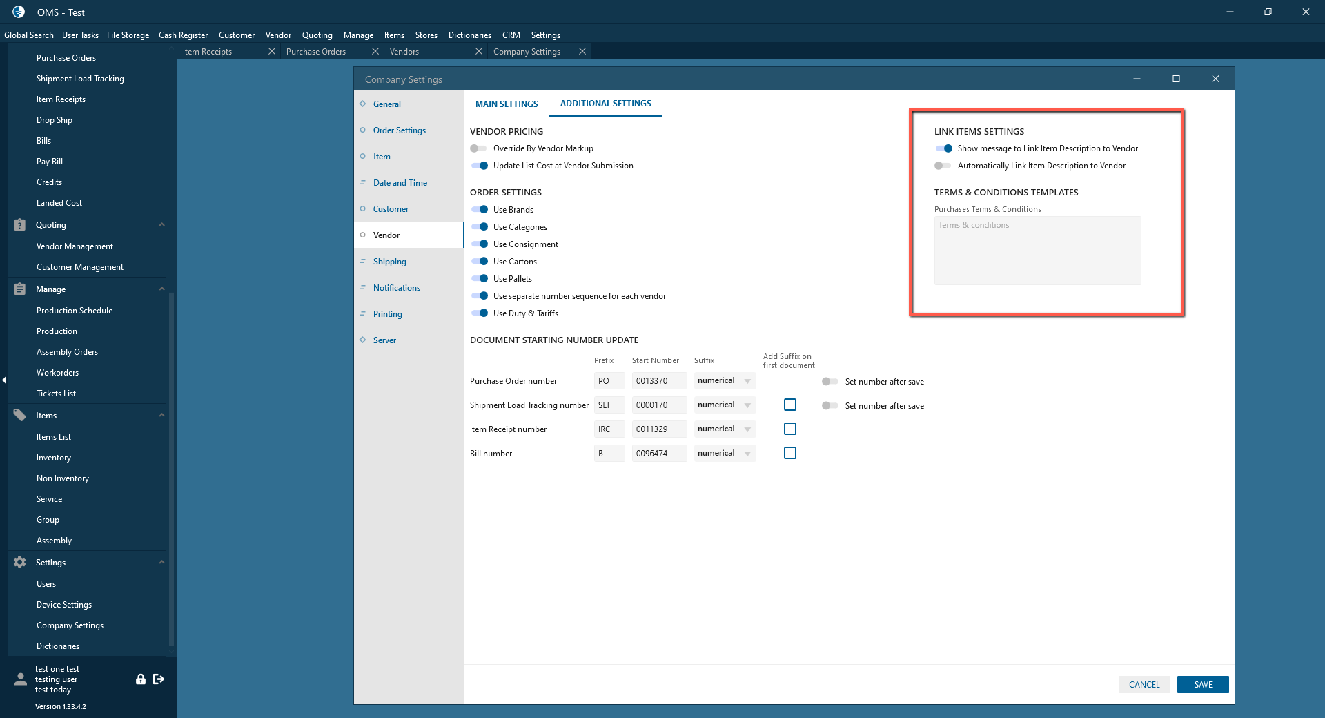
Task: Open Purchase Order suffix dropdown
Action: [x=747, y=381]
